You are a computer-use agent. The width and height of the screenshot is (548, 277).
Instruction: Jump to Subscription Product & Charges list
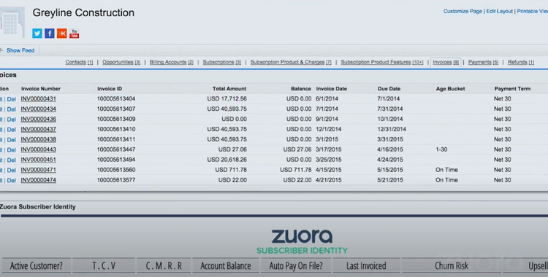pyautogui.click(x=291, y=62)
